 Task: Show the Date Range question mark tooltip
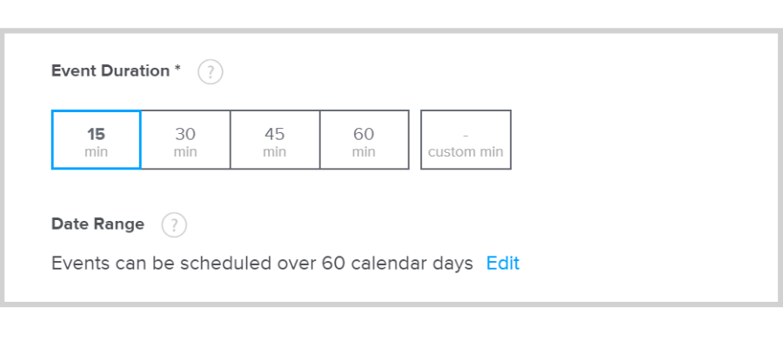tap(174, 225)
